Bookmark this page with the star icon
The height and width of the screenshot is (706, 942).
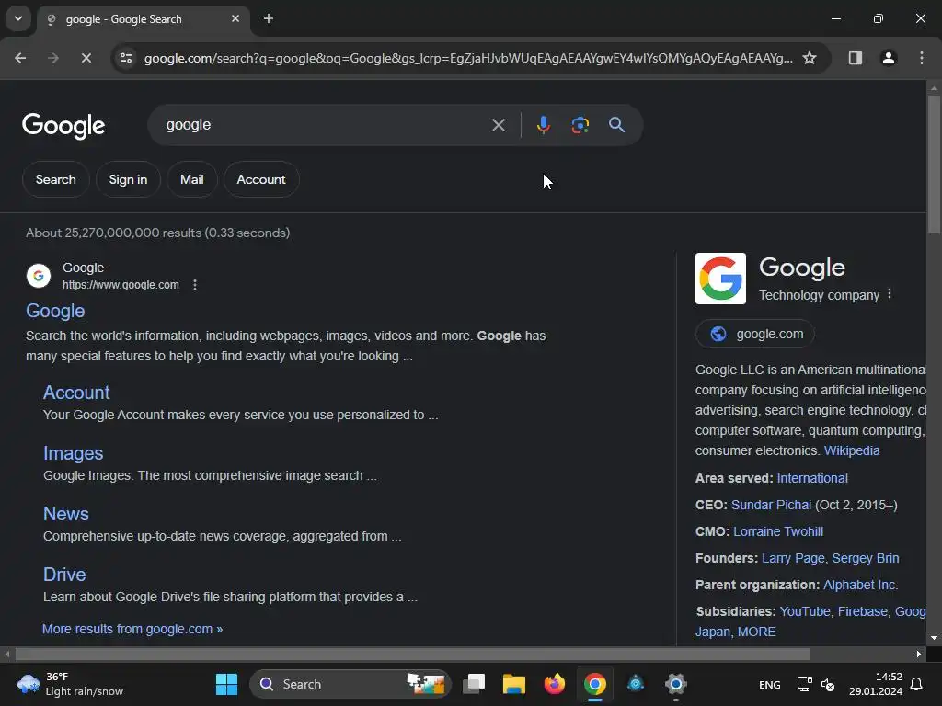[810, 58]
